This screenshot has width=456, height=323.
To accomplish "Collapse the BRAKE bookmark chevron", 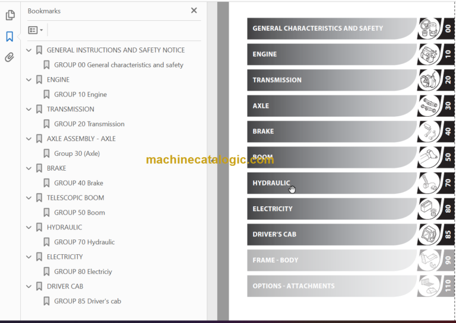I will point(28,168).
